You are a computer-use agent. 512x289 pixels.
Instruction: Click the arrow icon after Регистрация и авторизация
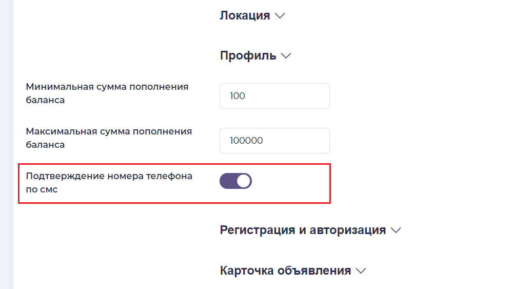pos(396,230)
